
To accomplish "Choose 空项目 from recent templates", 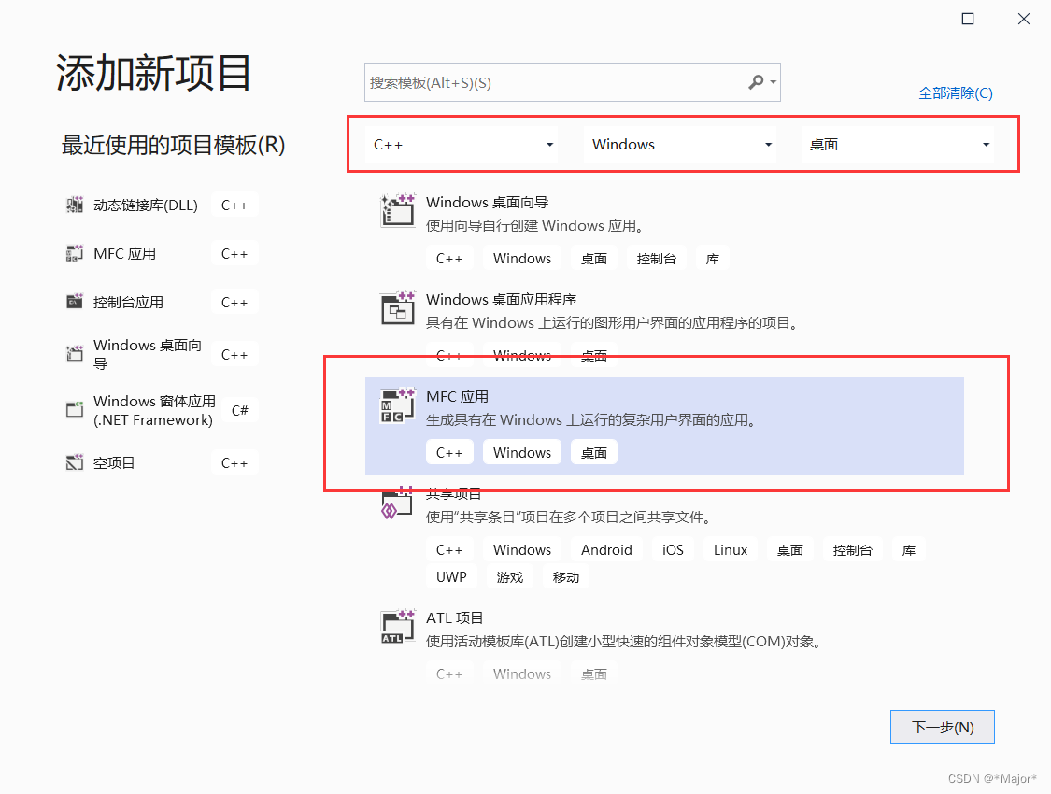I will point(114,463).
